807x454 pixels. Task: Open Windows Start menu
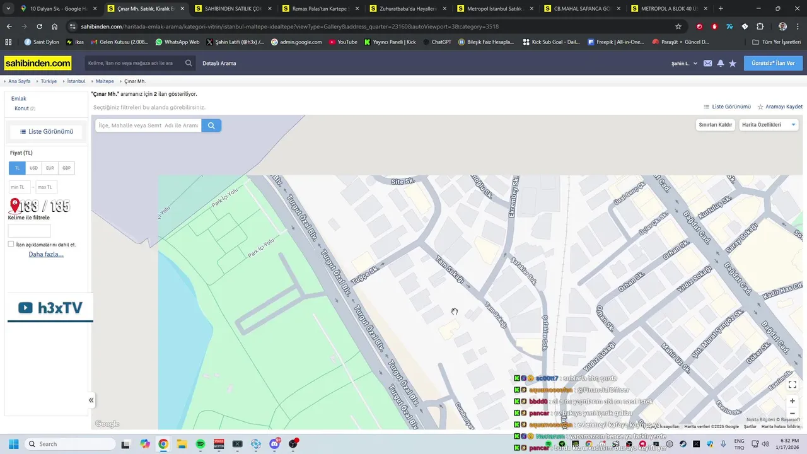pyautogui.click(x=13, y=444)
